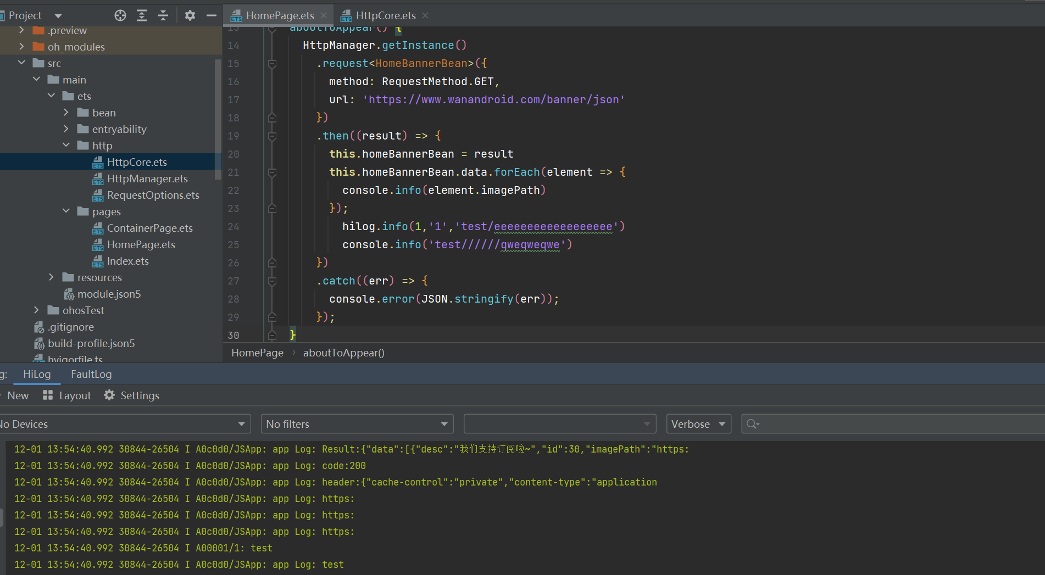Click aboutToAppear() breadcrumb
1045x575 pixels.
point(344,353)
